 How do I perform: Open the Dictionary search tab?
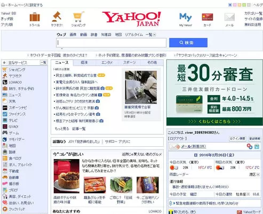[94, 35]
